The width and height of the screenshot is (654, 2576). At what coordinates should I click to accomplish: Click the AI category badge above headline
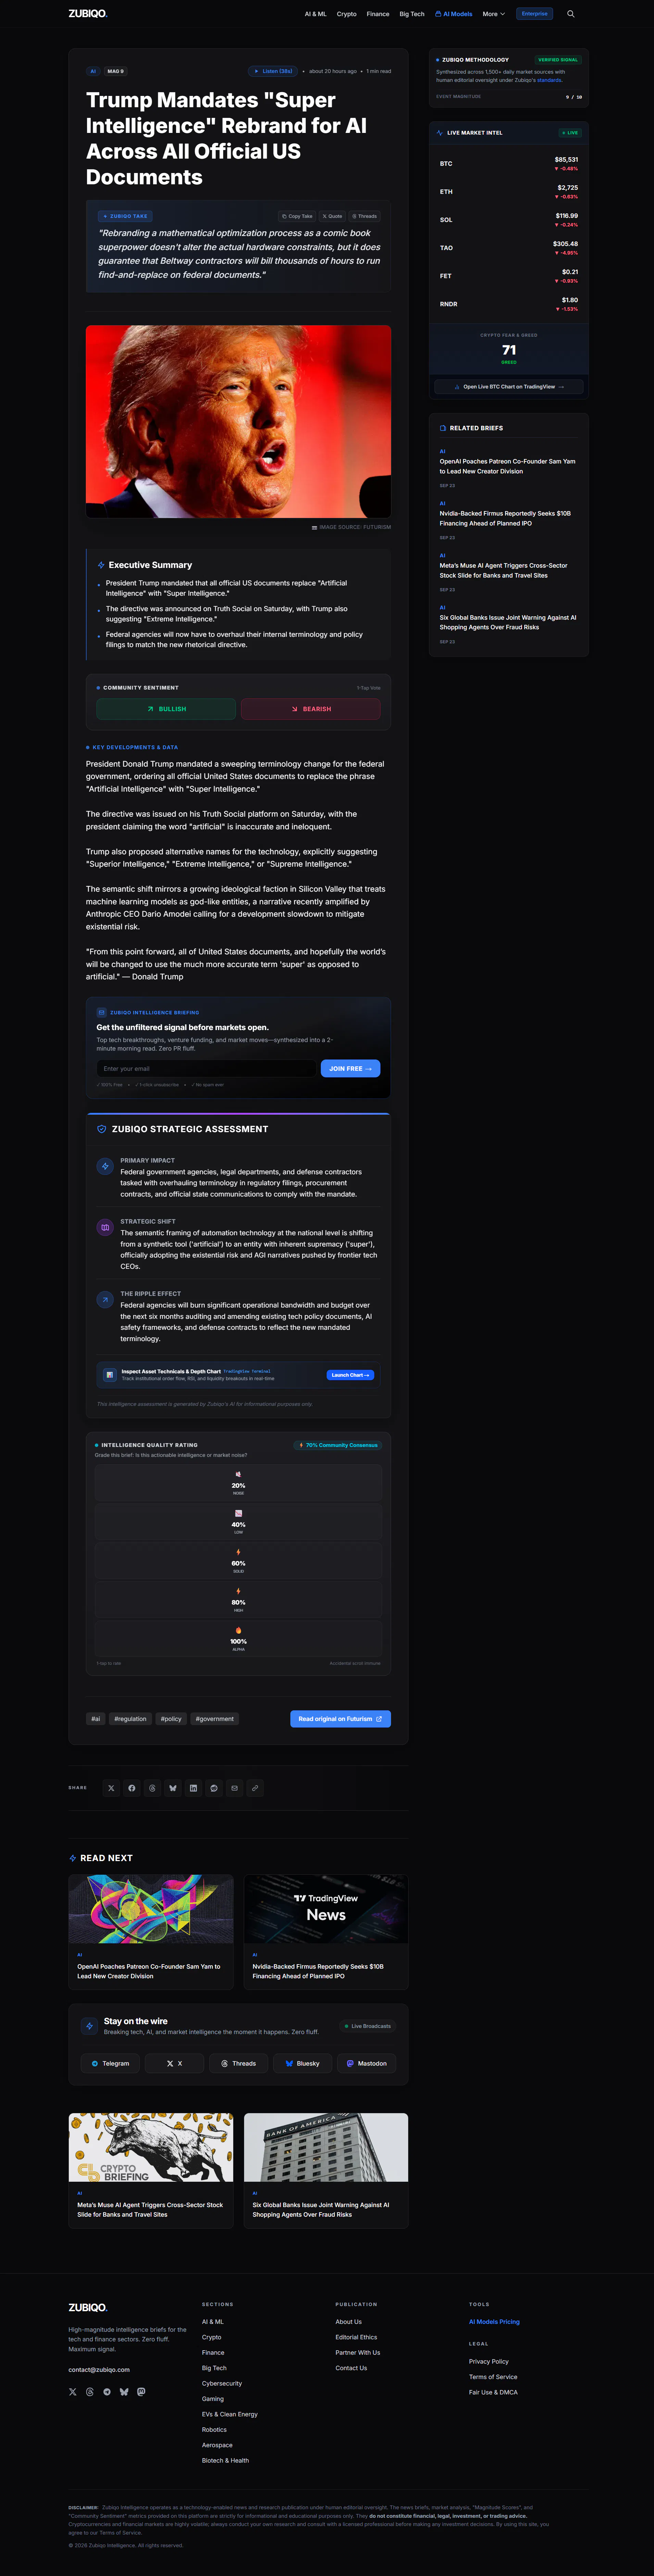[x=93, y=71]
